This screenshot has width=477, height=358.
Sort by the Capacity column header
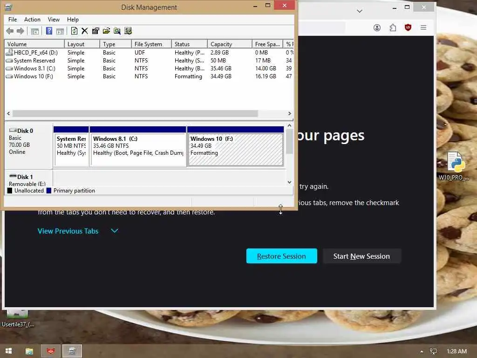point(230,44)
